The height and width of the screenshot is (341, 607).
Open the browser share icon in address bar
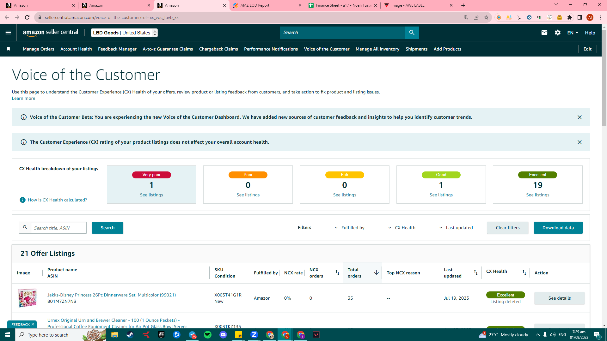tap(476, 17)
